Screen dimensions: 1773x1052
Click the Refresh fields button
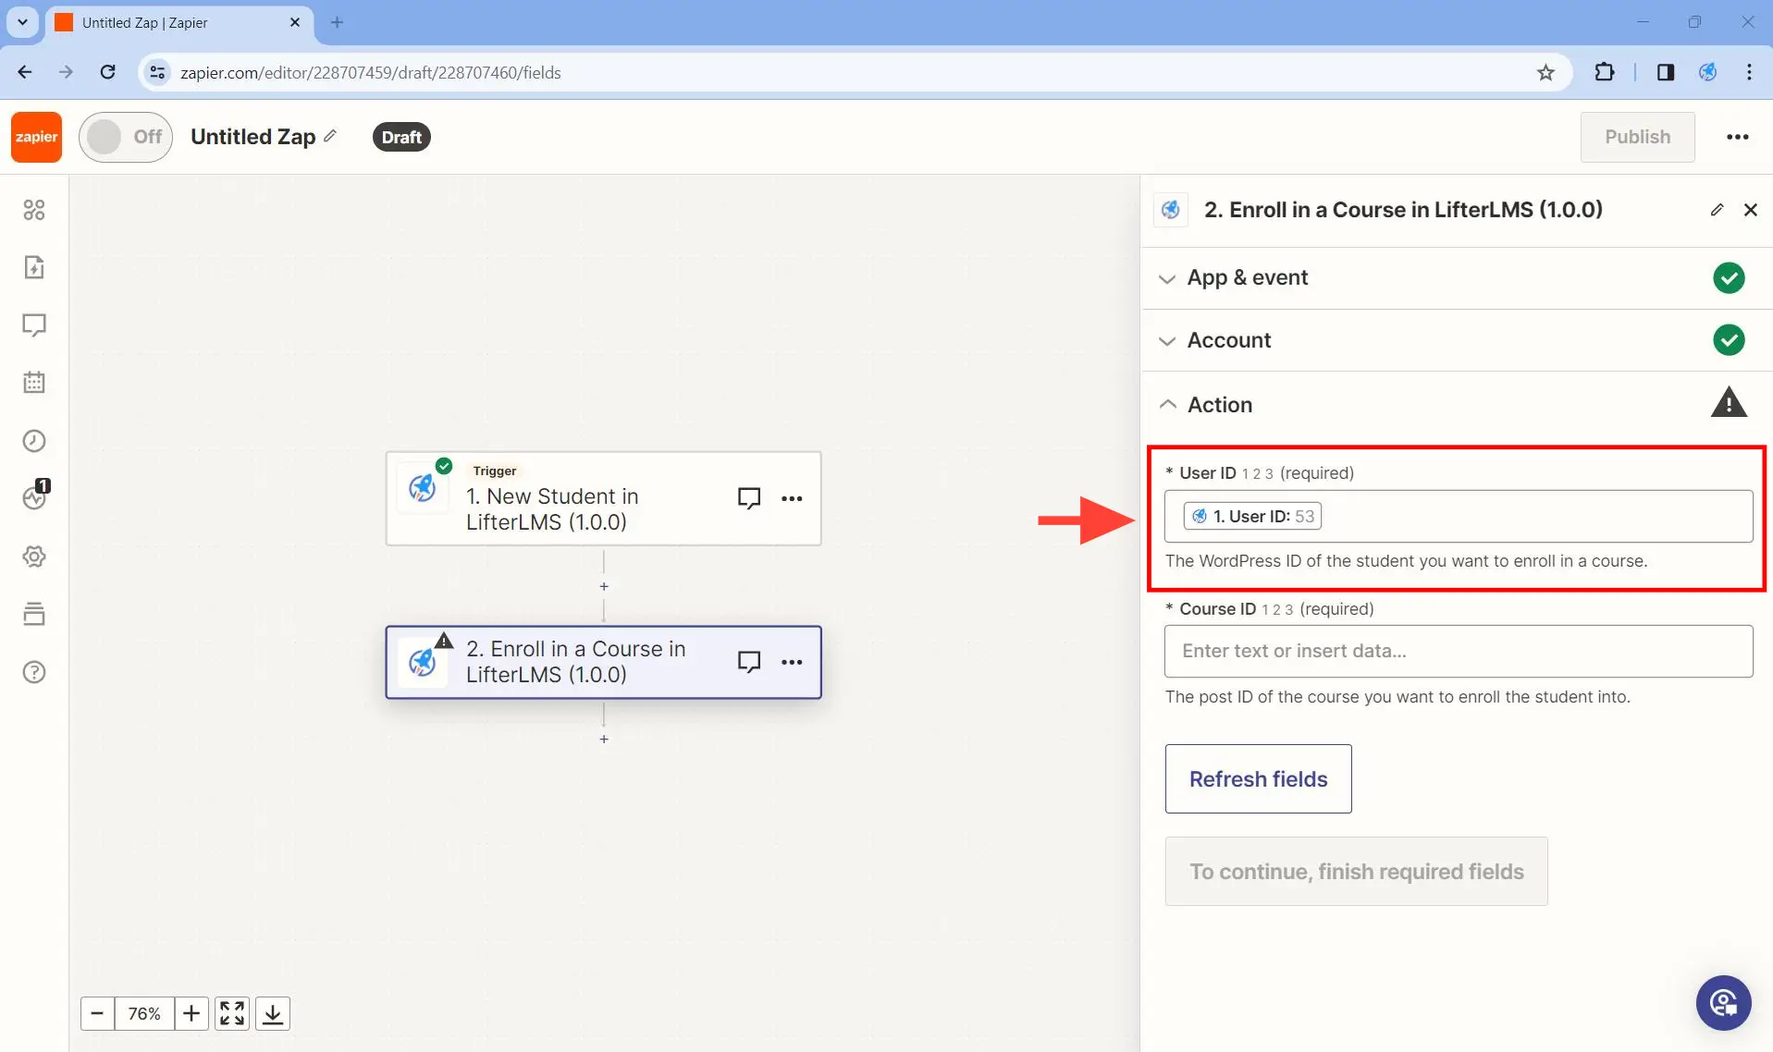1258,778
